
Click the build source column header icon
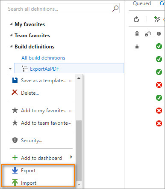pos(148,33)
